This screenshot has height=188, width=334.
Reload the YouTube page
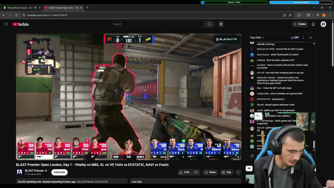point(16,15)
